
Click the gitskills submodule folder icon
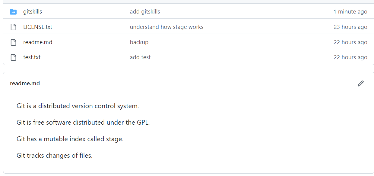13,12
